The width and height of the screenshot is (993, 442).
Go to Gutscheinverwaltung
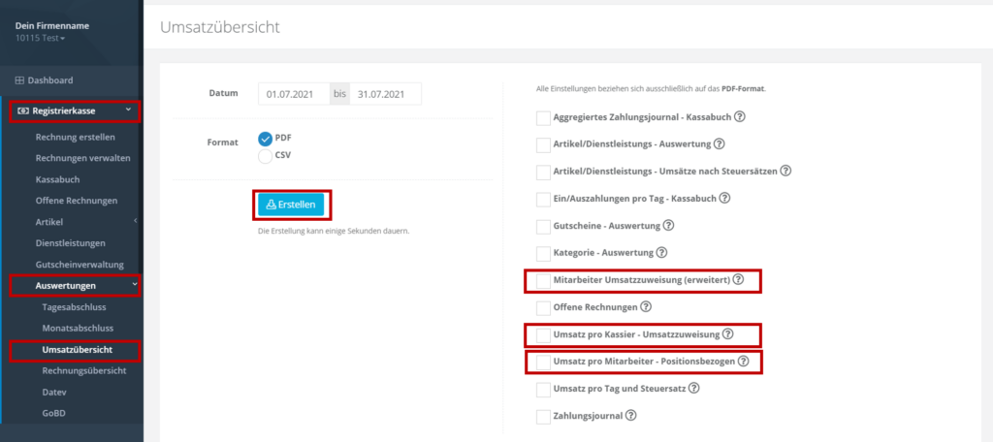(80, 264)
